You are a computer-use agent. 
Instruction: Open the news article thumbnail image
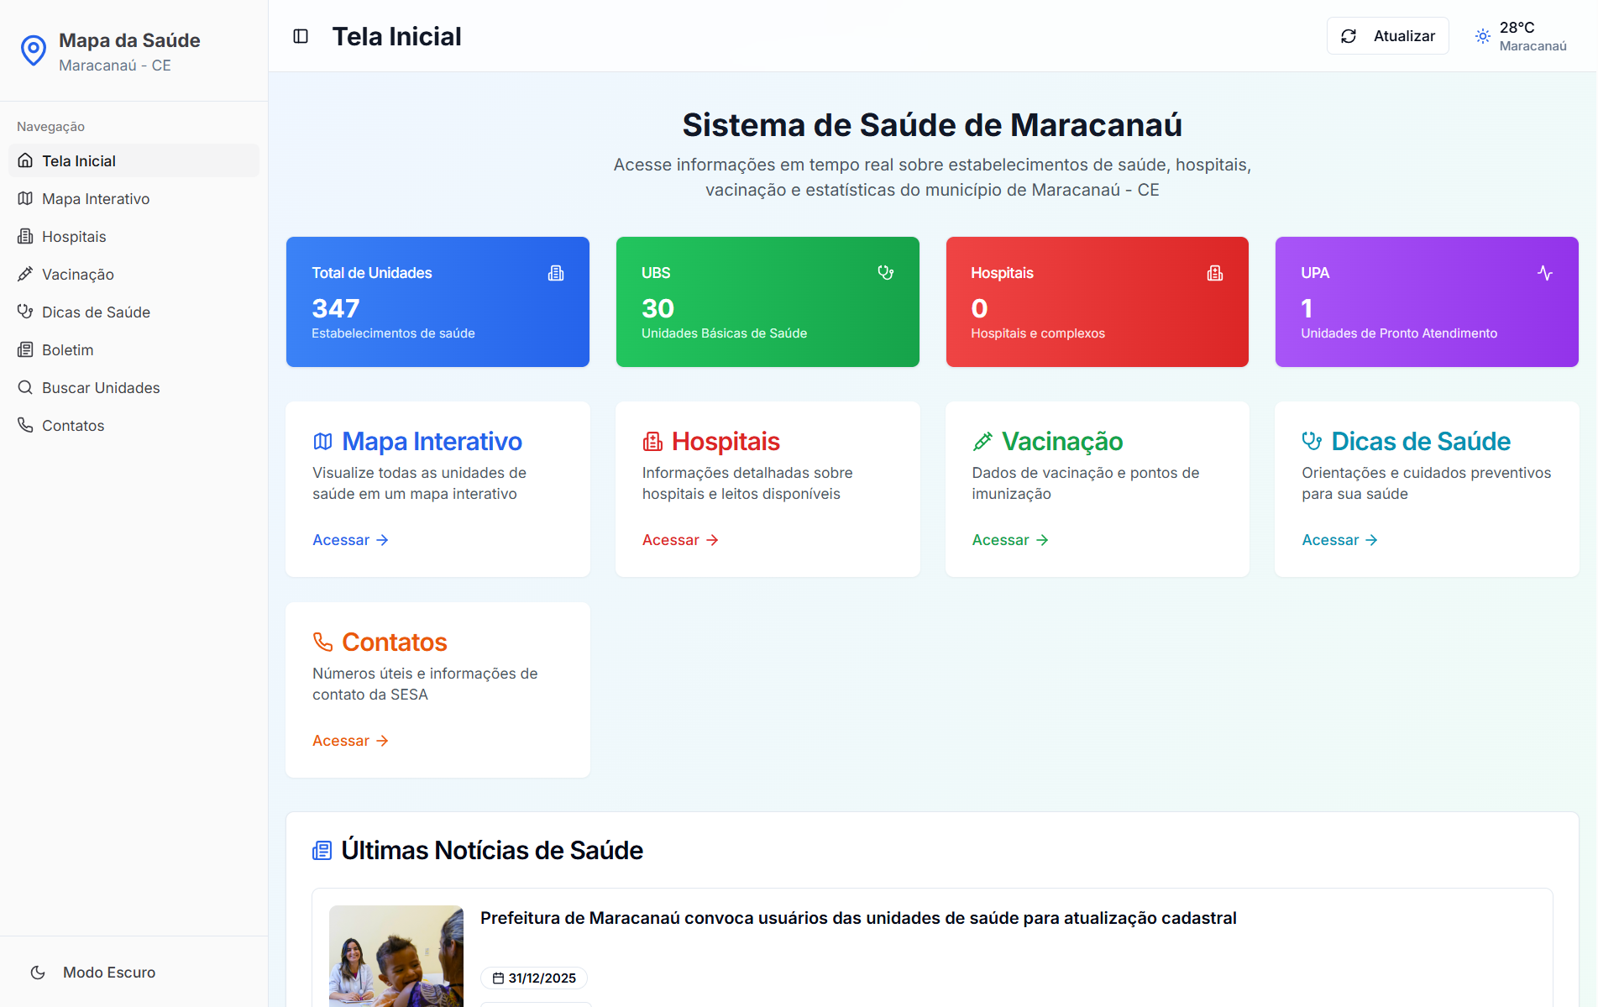coord(396,956)
